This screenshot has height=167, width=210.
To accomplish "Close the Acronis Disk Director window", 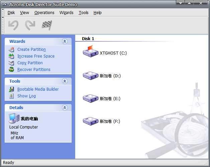I will click(x=201, y=3).
